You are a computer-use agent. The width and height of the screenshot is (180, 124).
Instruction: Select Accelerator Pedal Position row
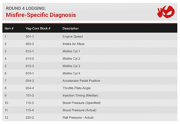(81, 81)
